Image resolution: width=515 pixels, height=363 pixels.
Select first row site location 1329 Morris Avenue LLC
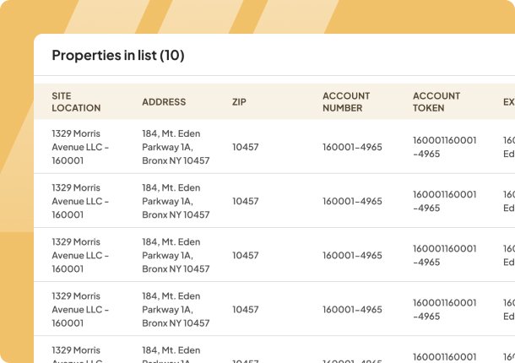(80, 147)
